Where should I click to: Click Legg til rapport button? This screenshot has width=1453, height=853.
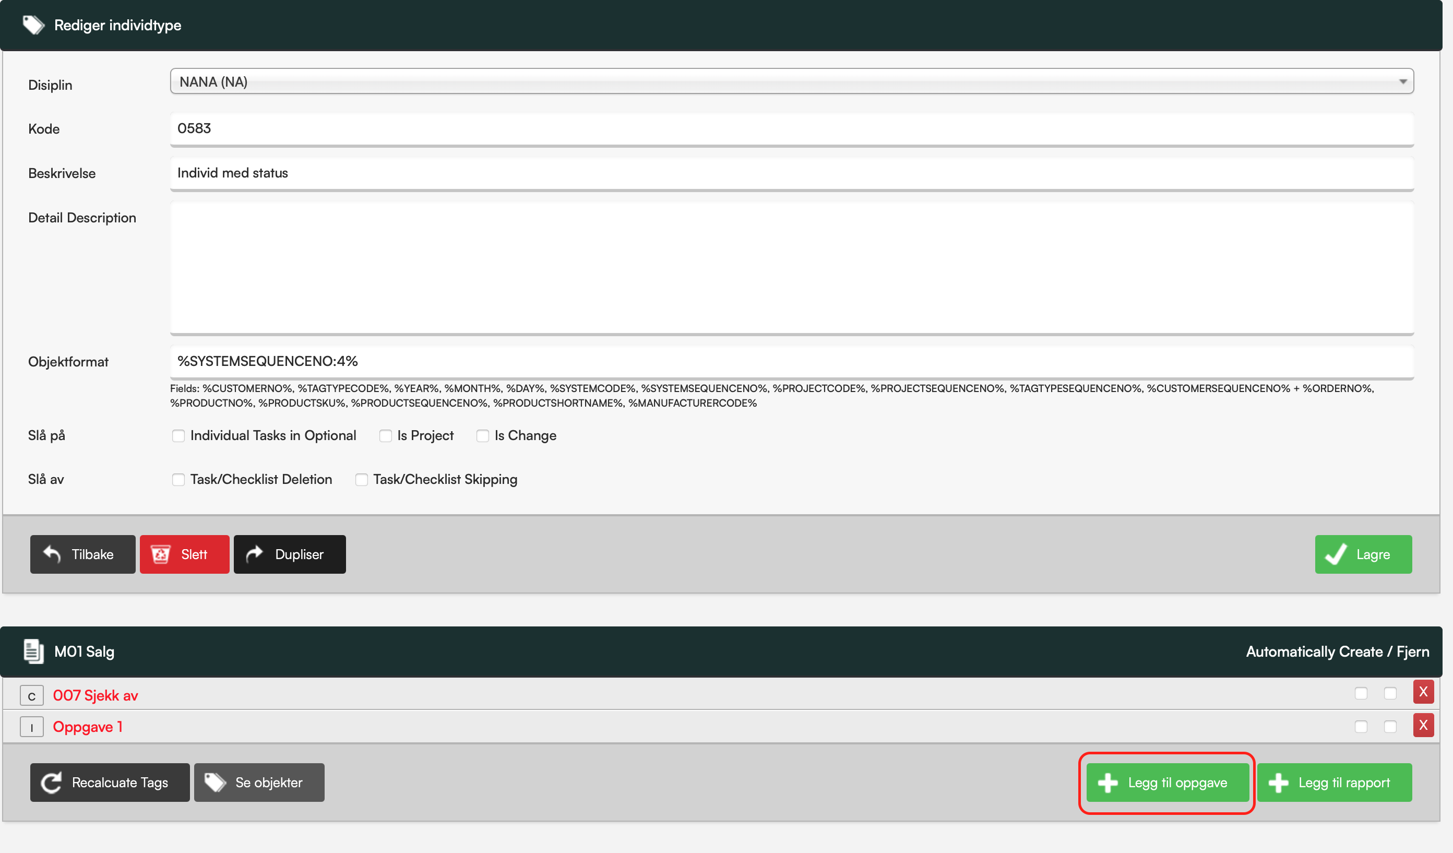[x=1335, y=783]
